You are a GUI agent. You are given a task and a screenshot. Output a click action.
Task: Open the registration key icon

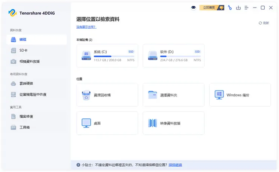[x=230, y=8]
